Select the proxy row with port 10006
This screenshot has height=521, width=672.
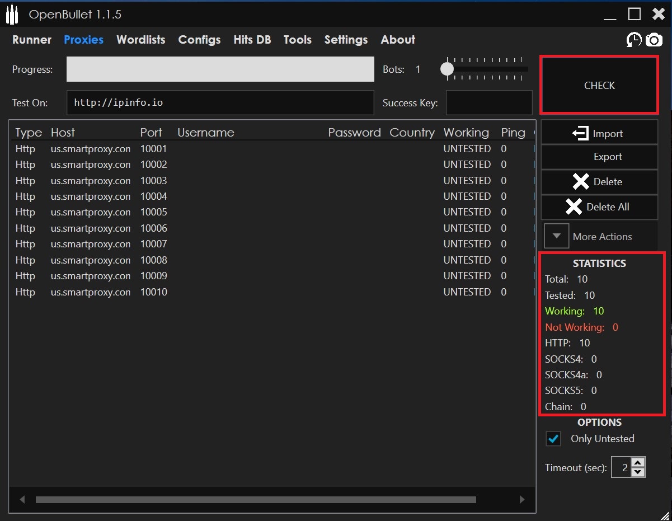tap(272, 228)
